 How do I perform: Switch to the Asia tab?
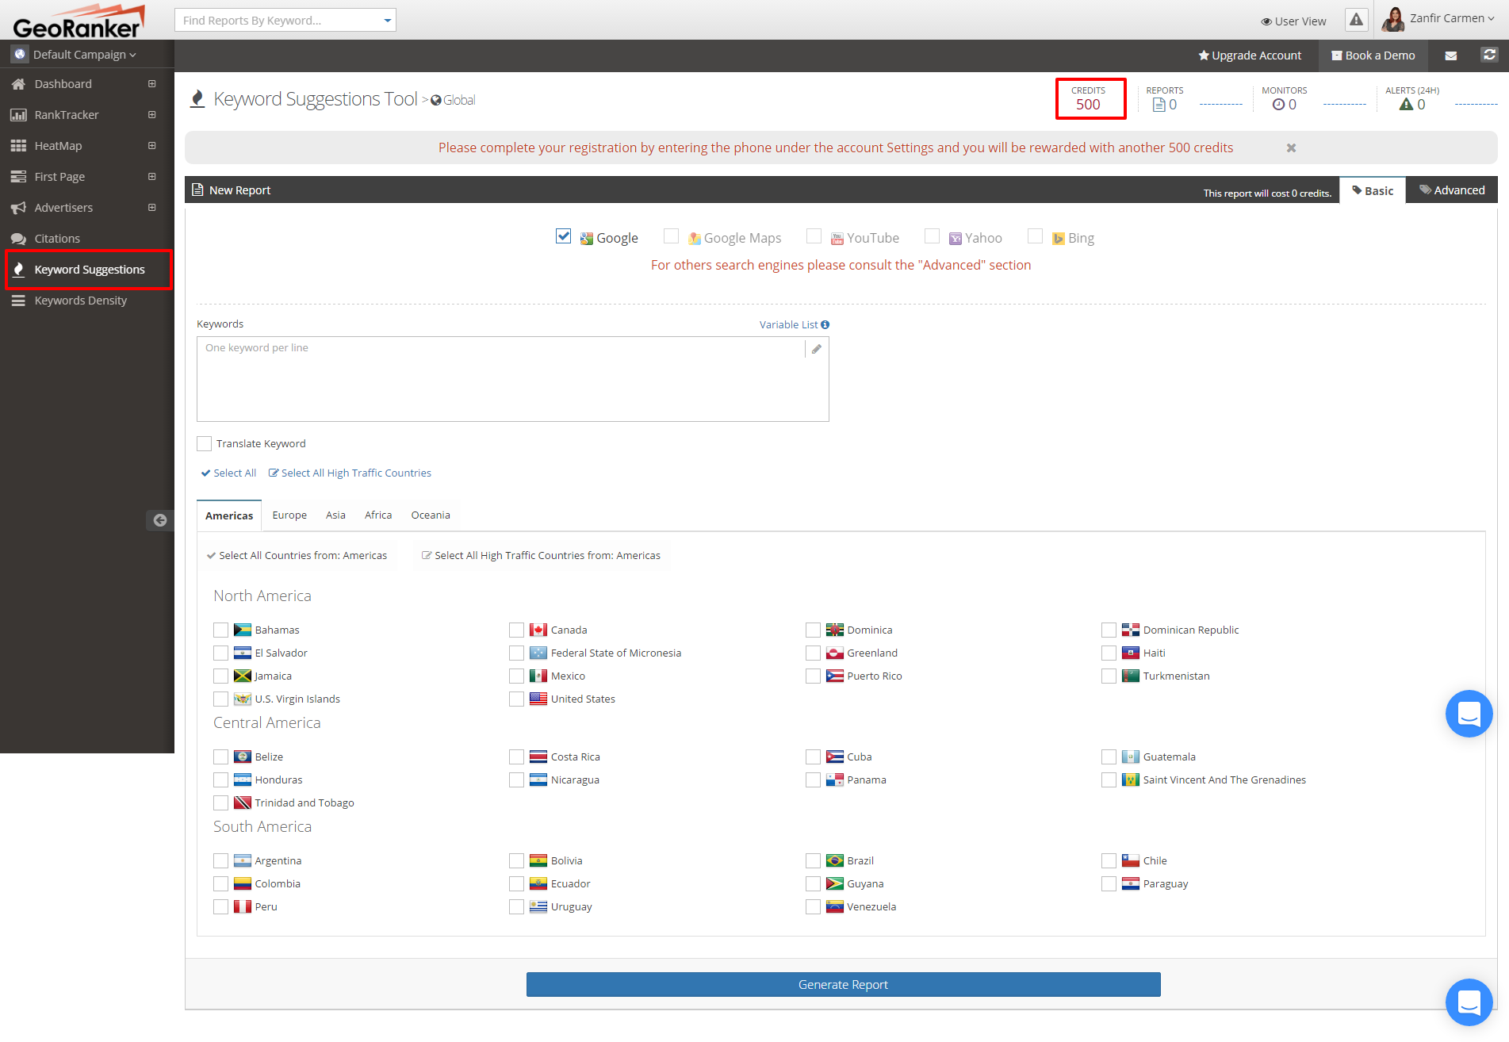335,515
